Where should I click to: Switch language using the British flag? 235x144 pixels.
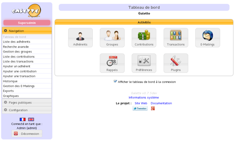tap(31, 119)
